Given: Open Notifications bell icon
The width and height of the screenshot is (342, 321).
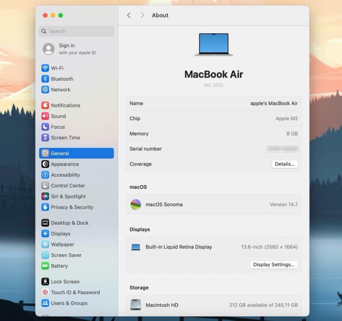Looking at the screenshot, I should 45,105.
